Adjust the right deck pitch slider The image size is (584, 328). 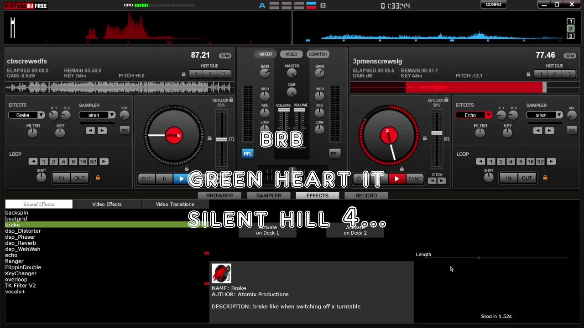click(x=437, y=133)
